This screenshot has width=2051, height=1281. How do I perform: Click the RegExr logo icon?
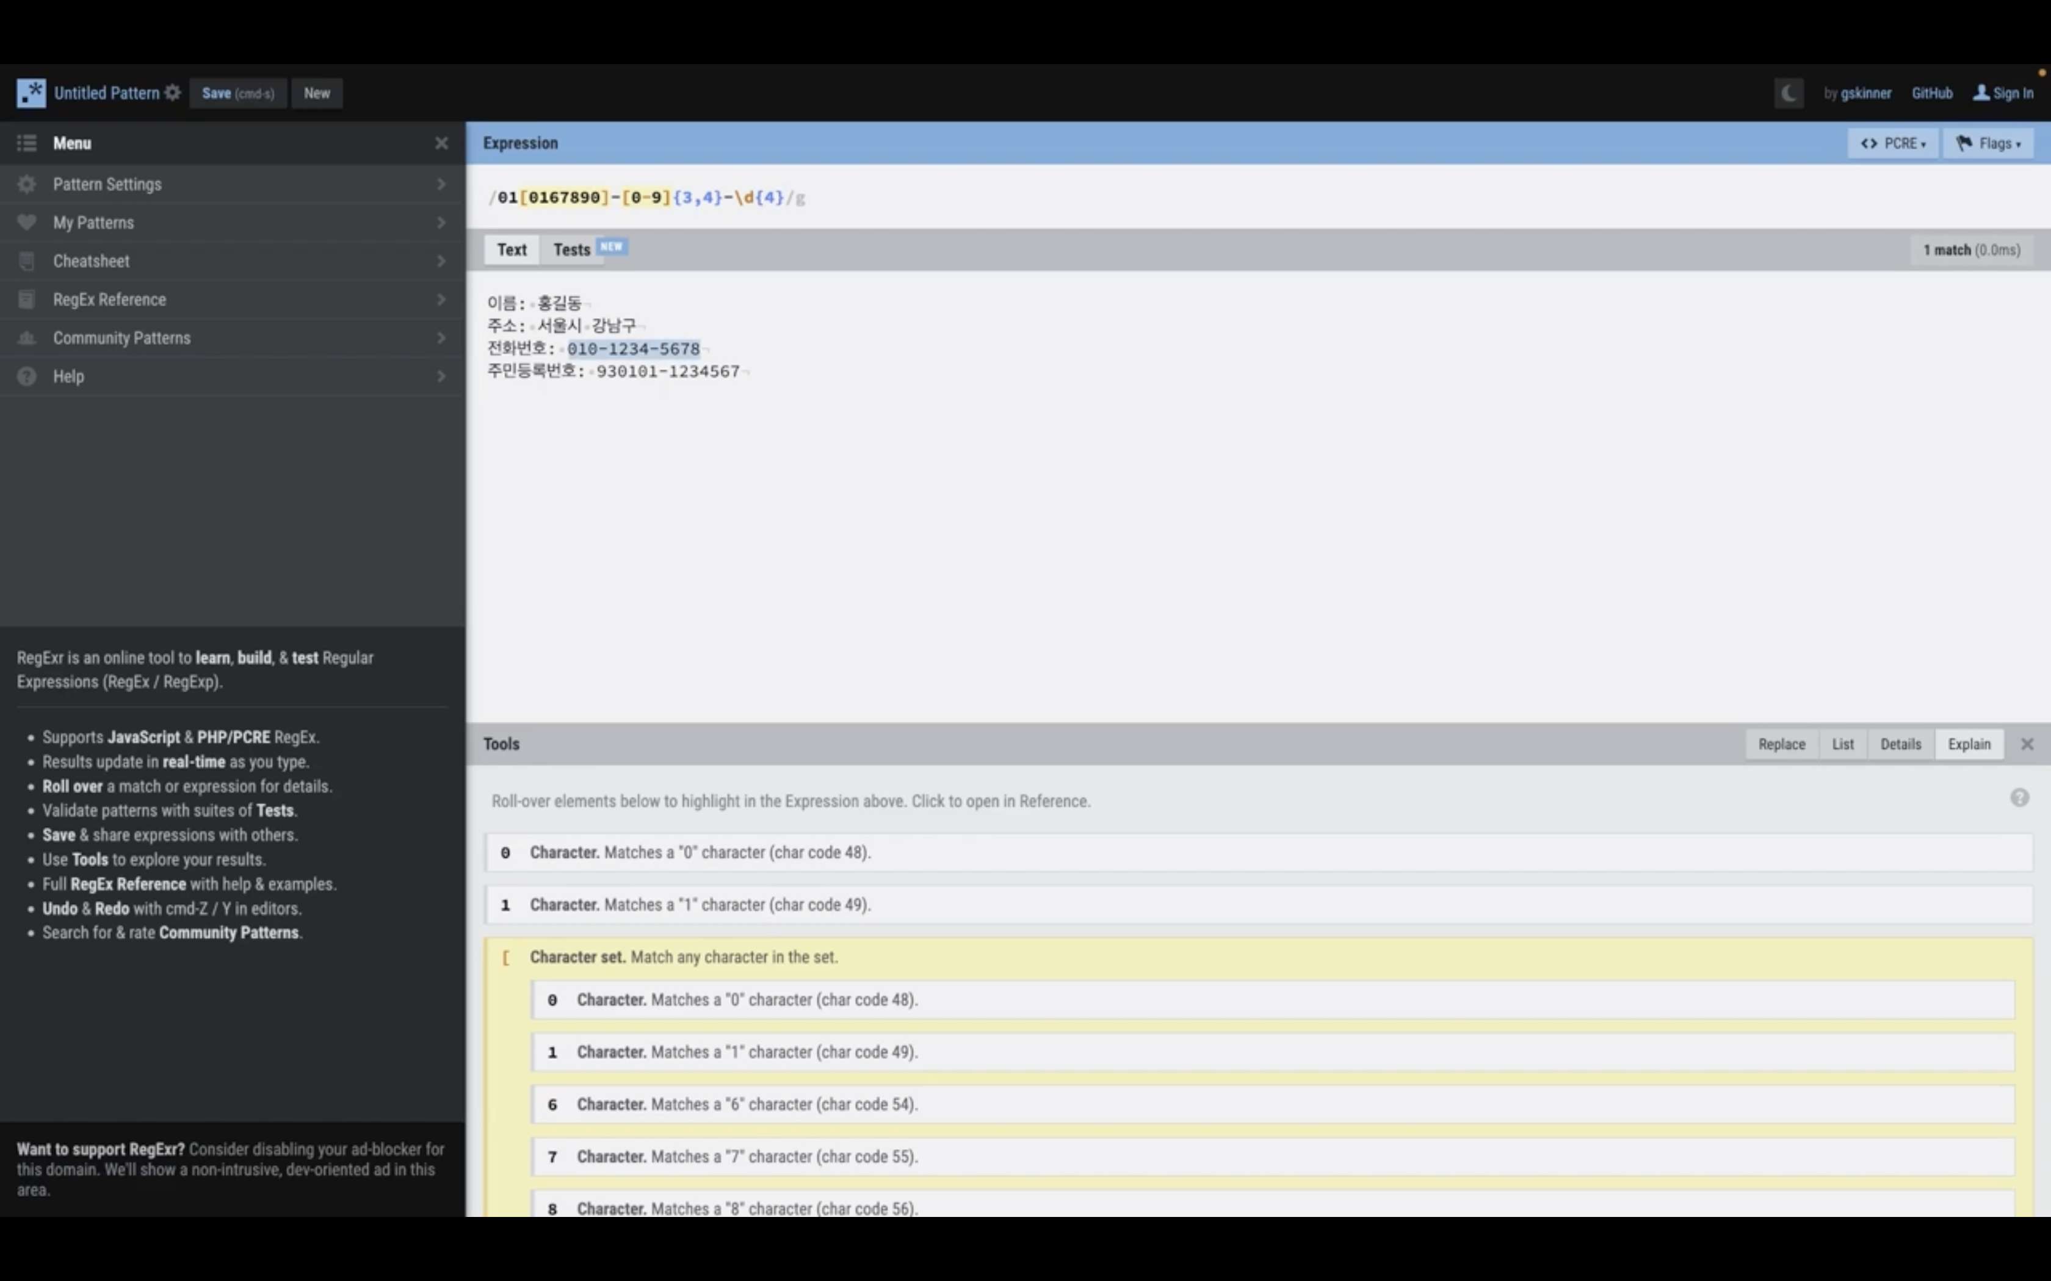31,93
